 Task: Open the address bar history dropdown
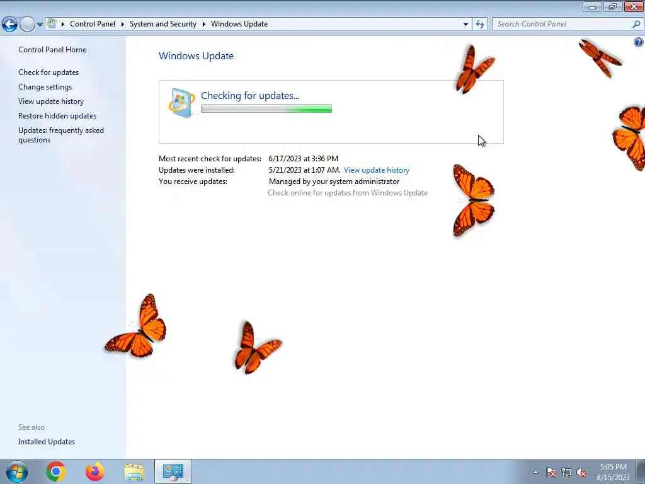point(465,25)
